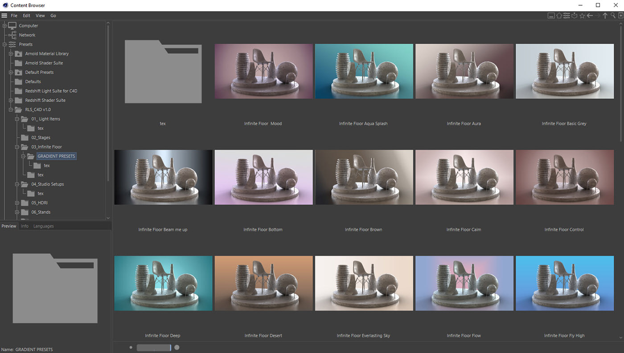Image resolution: width=624 pixels, height=353 pixels.
Task: Select the Infinite Floor Desert thumbnail
Action: 263,283
